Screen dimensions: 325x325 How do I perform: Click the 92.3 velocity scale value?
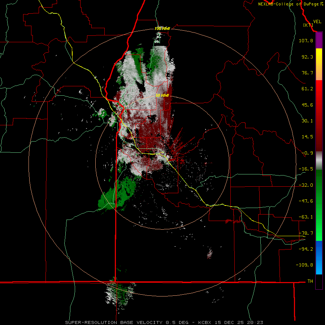point(307,57)
